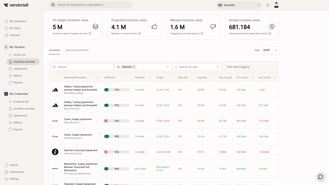
Task: Open the chat bubble in the bottom corner
Action: click(320, 177)
